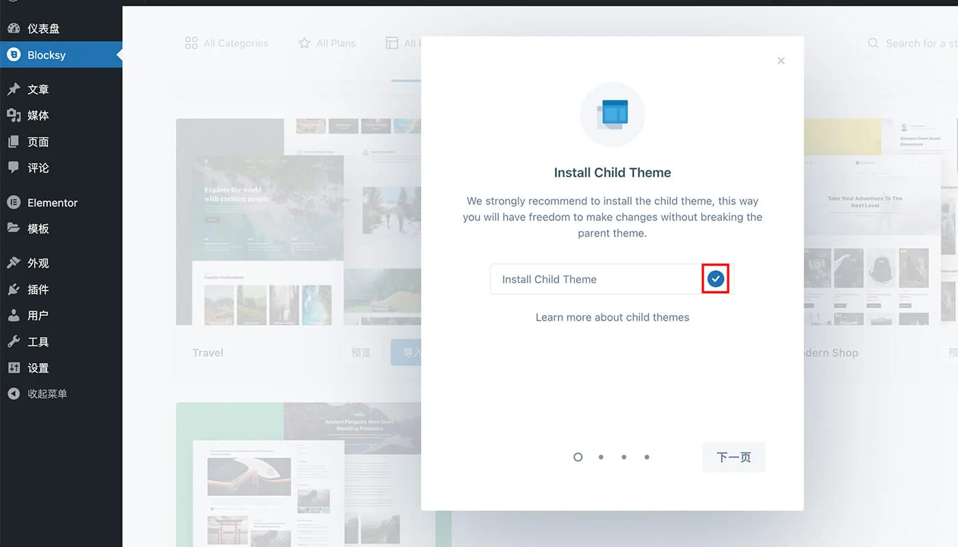Click the Appearance paintbrush icon
The height and width of the screenshot is (547, 958).
(14, 263)
